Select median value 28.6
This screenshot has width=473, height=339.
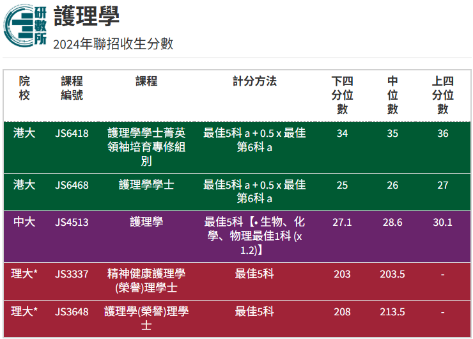(x=392, y=223)
